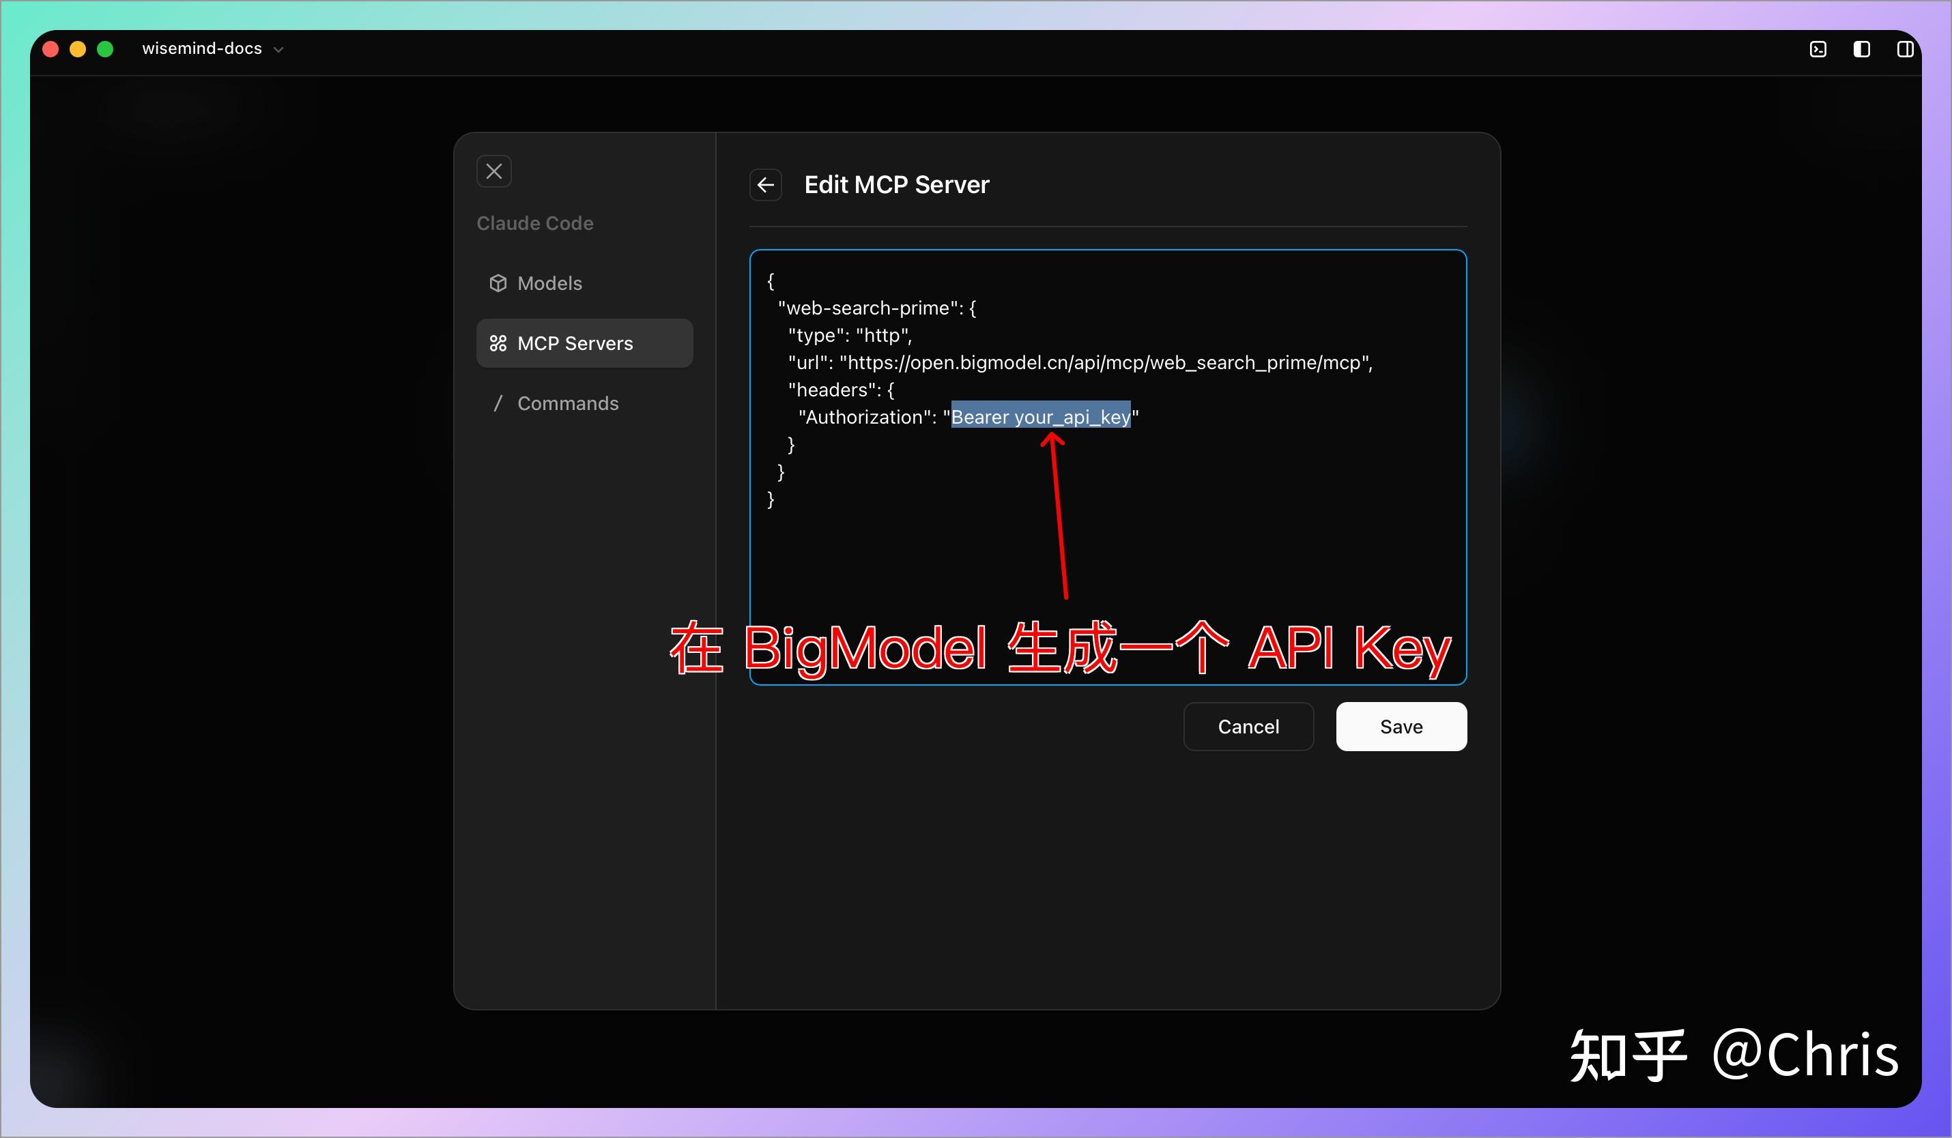Click the url line in the JSON editor
1952x1138 pixels.
coord(1080,362)
